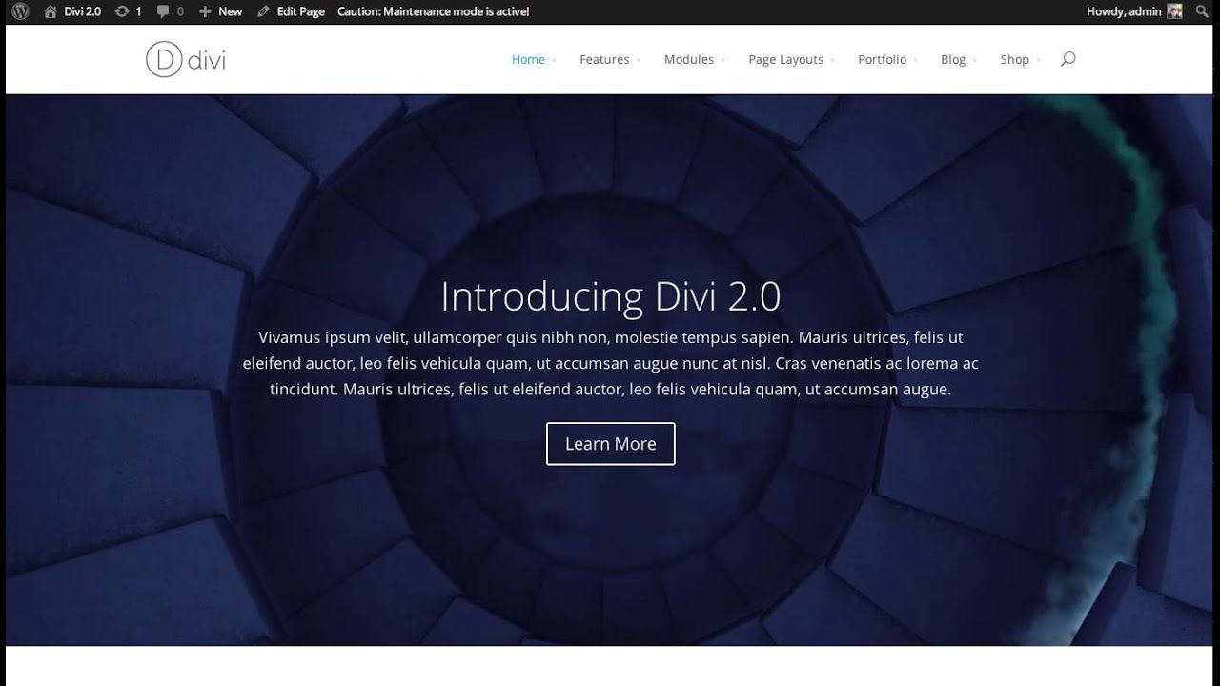This screenshot has width=1220, height=686.
Task: Go to the Home nav item
Action: coord(528,59)
